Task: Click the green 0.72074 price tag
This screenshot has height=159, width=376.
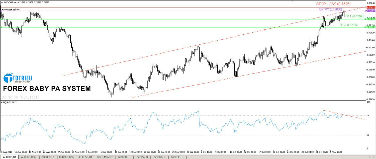Action: (370, 27)
